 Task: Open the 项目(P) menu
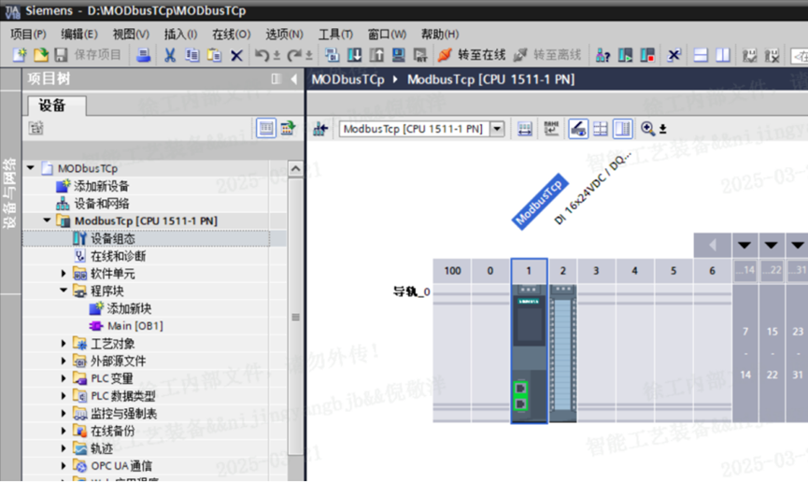point(28,34)
